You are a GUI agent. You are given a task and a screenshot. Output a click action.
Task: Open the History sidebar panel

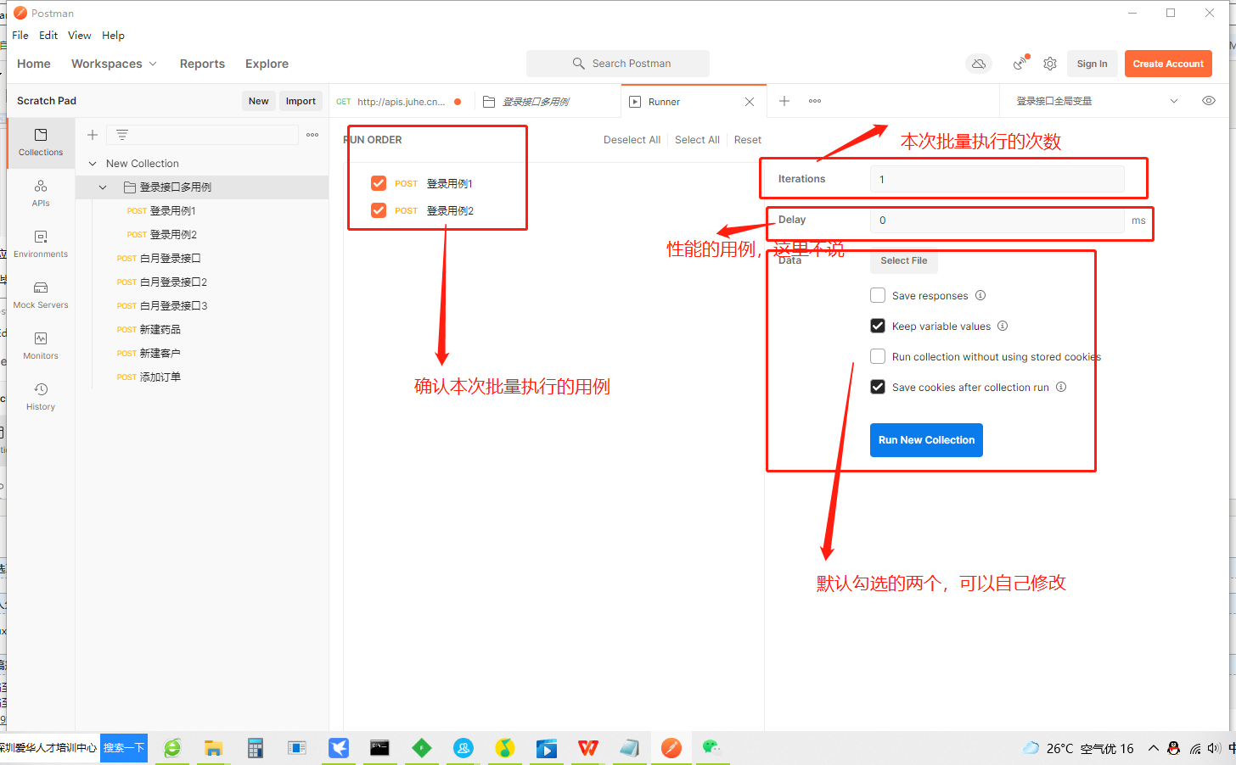point(41,397)
